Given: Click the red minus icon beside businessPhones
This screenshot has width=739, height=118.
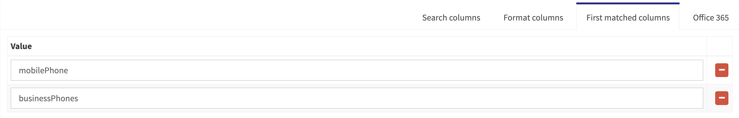Looking at the screenshot, I should (721, 98).
